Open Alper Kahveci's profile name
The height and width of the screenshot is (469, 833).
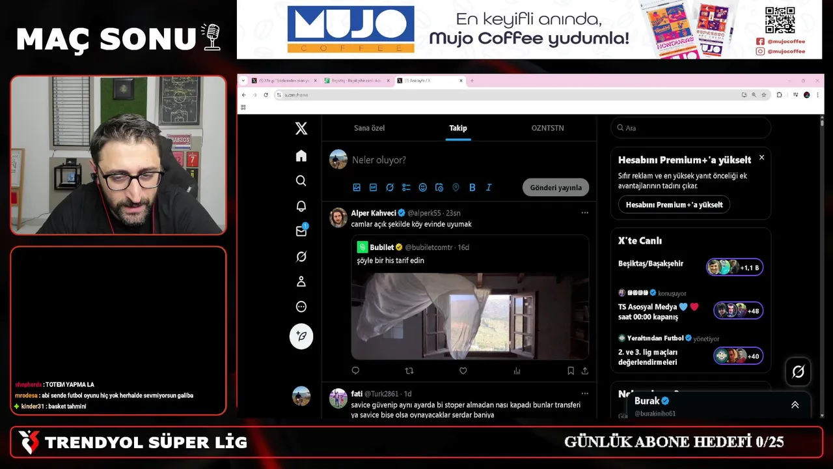point(374,213)
